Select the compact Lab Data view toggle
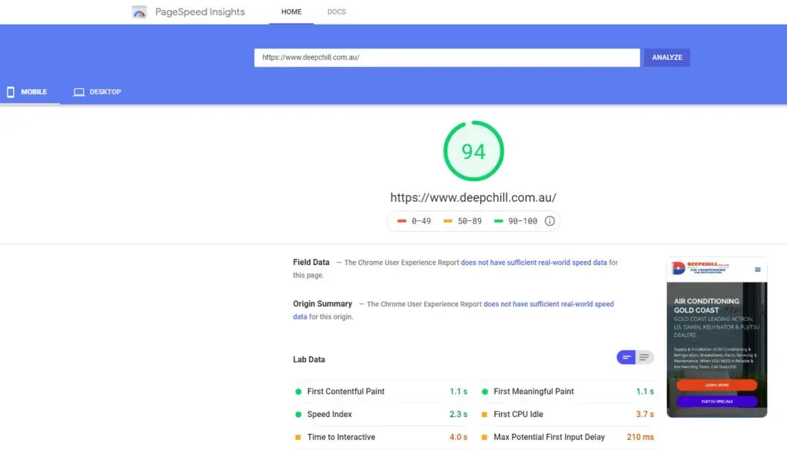 click(x=626, y=357)
